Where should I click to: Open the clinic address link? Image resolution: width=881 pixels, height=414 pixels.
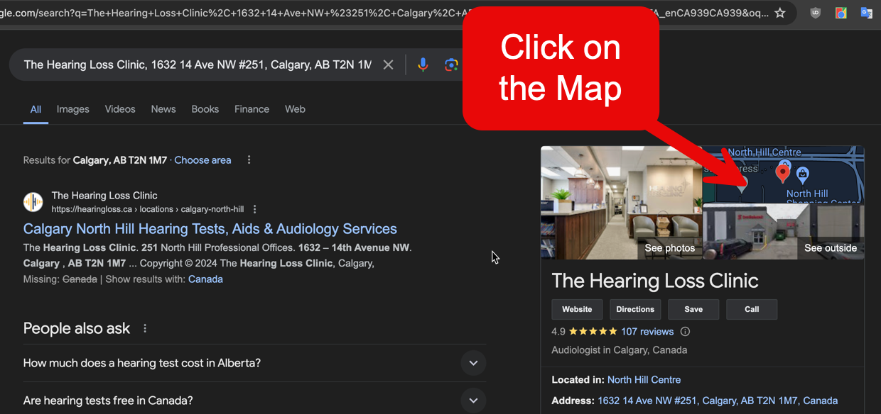click(718, 401)
